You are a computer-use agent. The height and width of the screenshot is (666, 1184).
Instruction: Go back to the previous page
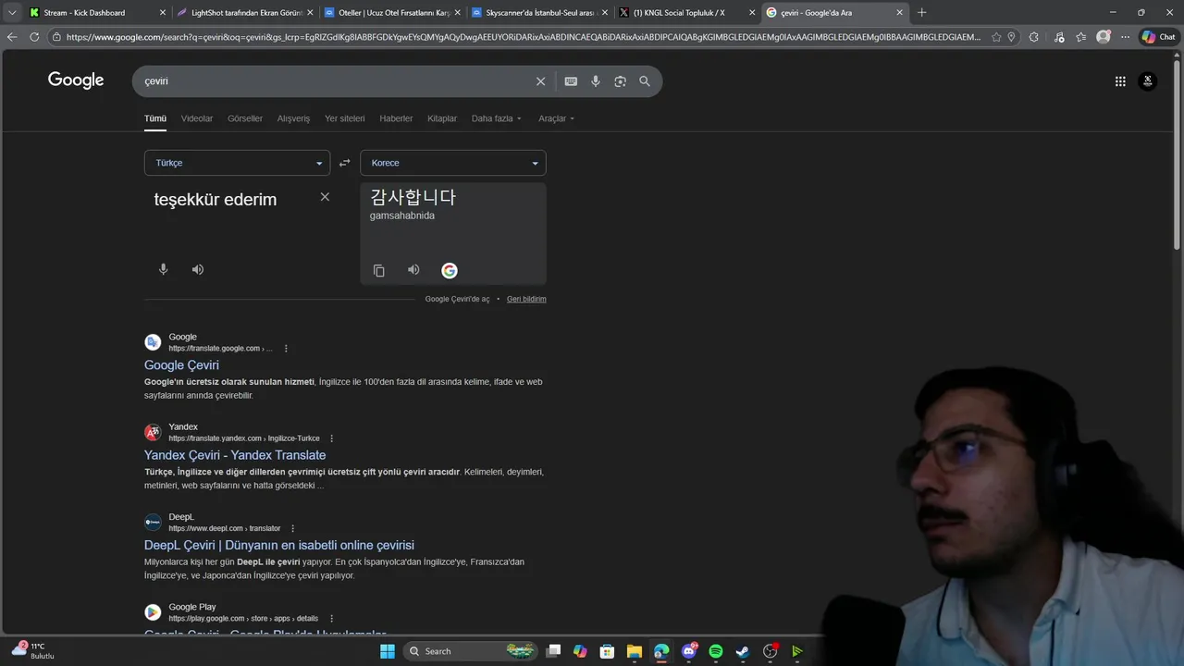coord(12,37)
